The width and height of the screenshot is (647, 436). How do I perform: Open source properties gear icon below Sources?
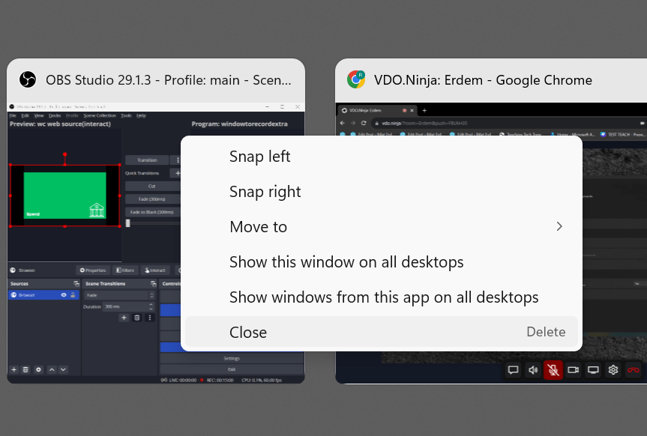point(38,369)
